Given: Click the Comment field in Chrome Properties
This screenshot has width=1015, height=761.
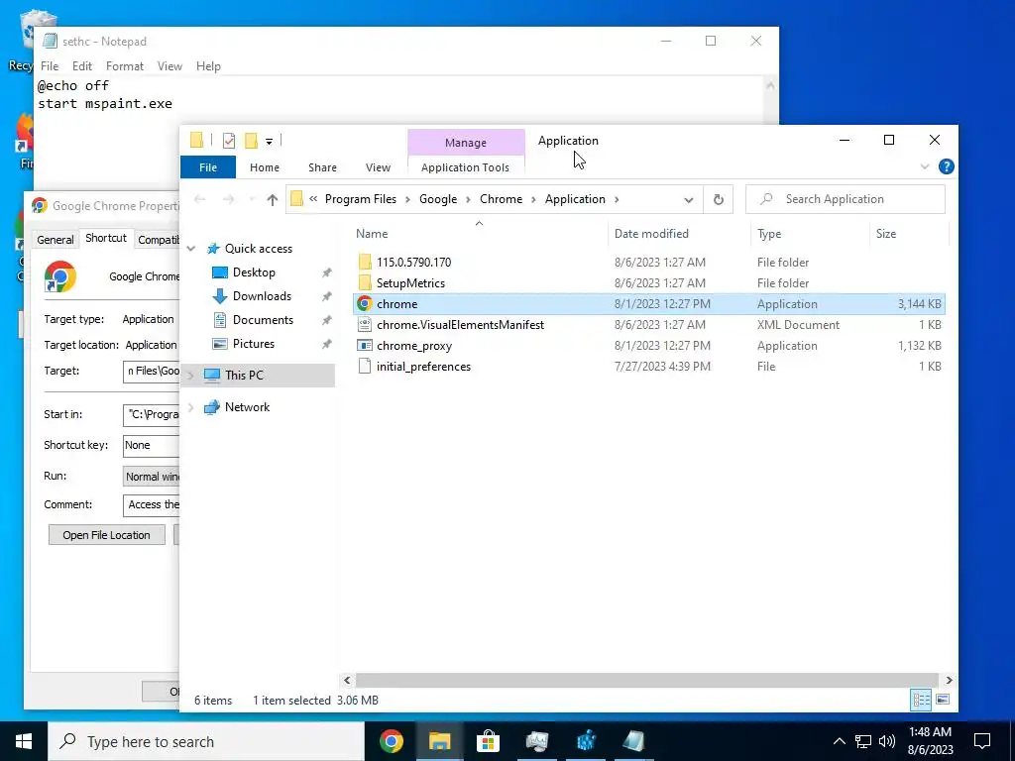Looking at the screenshot, I should pyautogui.click(x=151, y=504).
